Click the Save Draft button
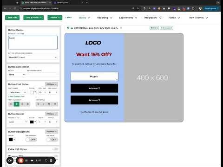The image size is (223, 167). coord(12,18)
